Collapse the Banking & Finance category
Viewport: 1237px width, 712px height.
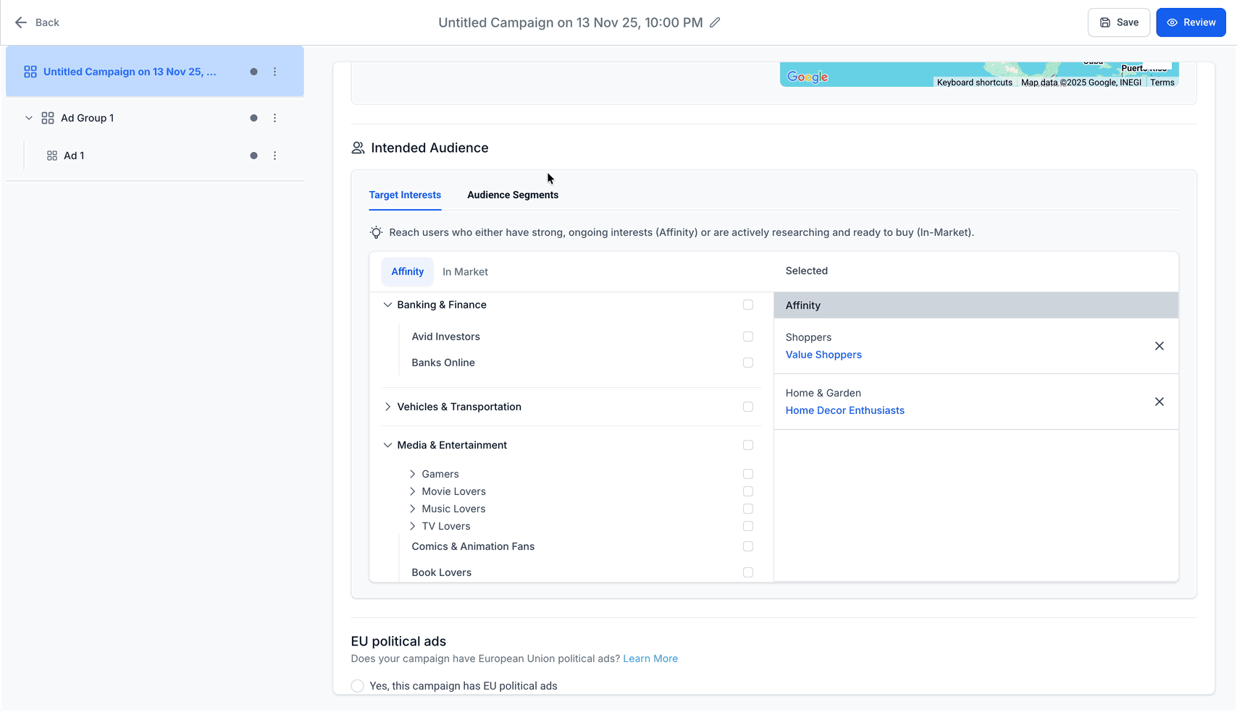[387, 305]
